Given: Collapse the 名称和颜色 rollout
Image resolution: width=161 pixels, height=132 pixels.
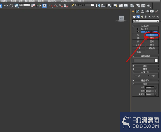Looking at the screenshot, I should (x=145, y=56).
